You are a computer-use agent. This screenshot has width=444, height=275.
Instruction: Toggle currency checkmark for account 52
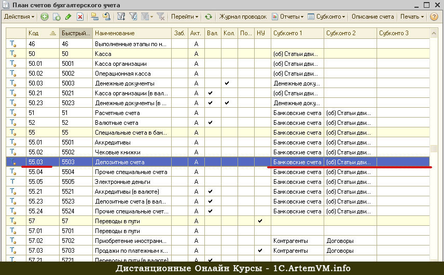coord(210,123)
